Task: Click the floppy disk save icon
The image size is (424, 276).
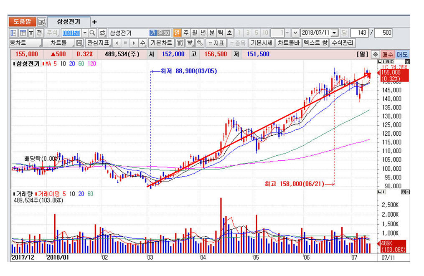Action: (79, 43)
